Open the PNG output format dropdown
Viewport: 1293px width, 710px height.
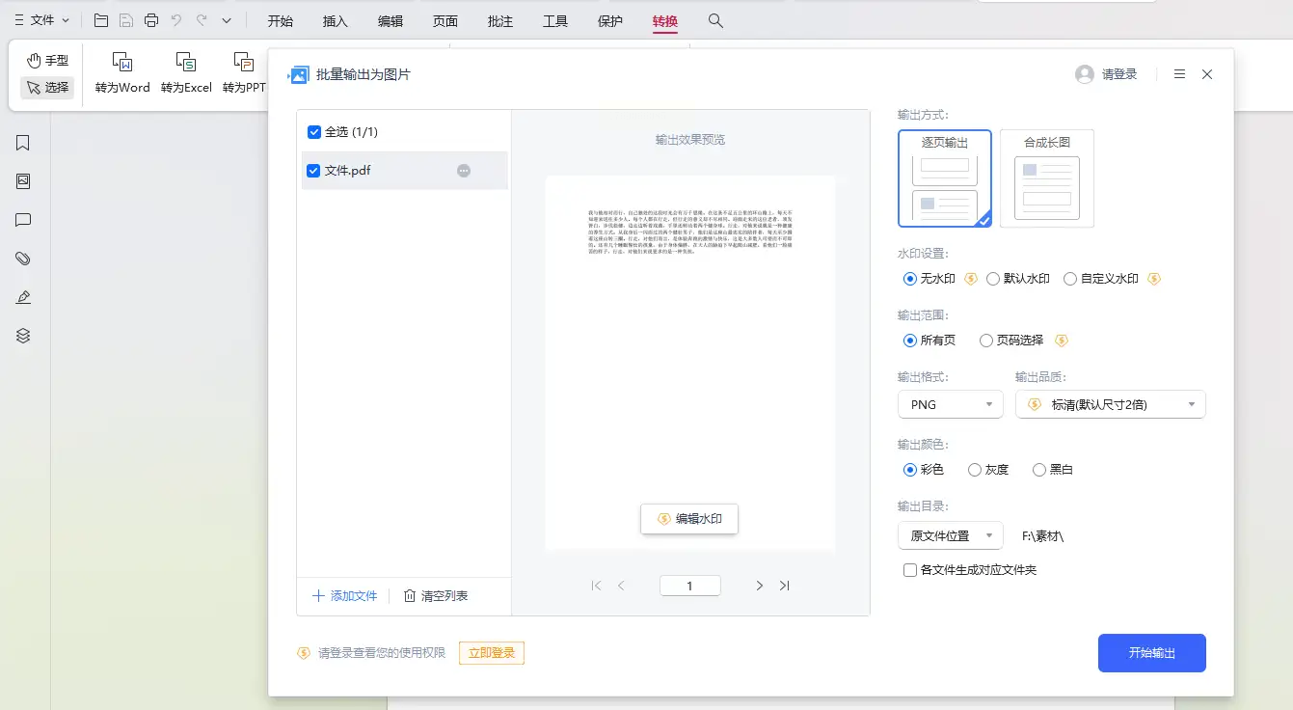pos(950,405)
